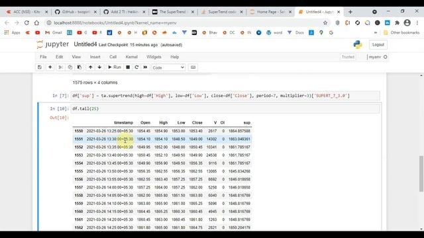Image resolution: width=424 pixels, height=238 pixels.
Task: Click the sup column header
Action: click(247, 122)
